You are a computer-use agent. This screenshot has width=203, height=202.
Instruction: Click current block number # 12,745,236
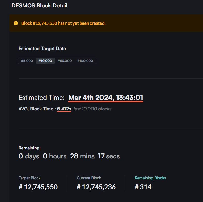pyautogui.click(x=96, y=187)
